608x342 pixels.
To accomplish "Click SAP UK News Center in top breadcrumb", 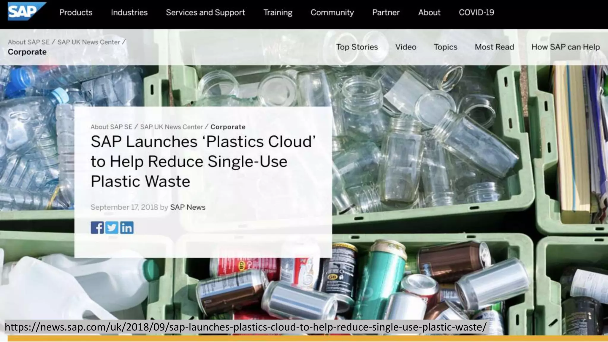I will click(x=89, y=42).
